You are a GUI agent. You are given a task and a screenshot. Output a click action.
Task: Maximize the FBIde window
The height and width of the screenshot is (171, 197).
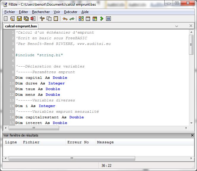177,3
